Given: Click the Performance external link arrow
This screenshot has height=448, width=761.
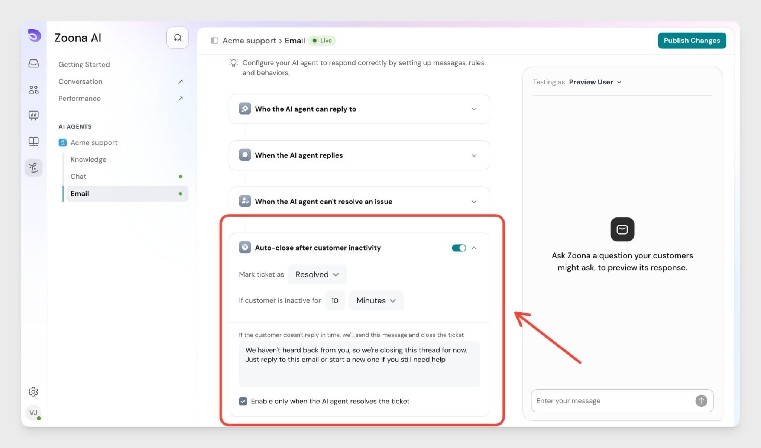Looking at the screenshot, I should click(180, 99).
